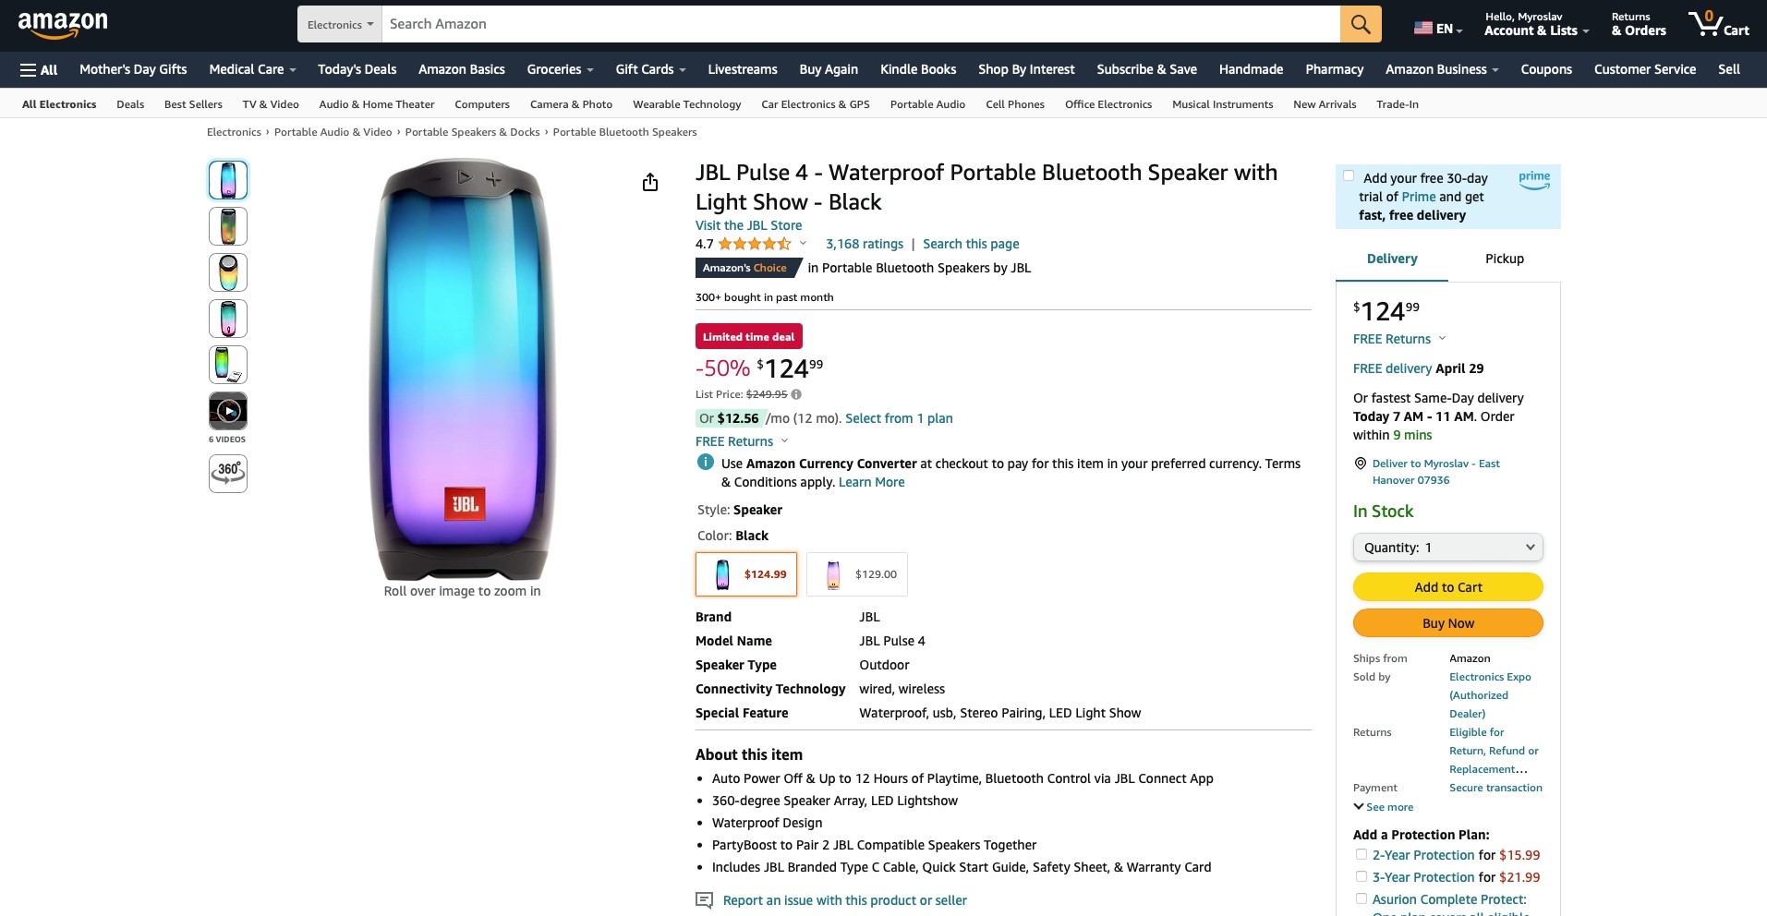Play the product videos thumbnail
Image resolution: width=1767 pixels, height=916 pixels.
[228, 411]
